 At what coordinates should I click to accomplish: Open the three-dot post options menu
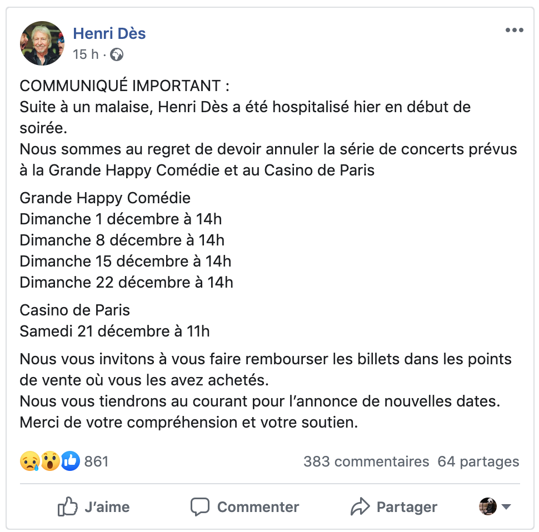514,30
